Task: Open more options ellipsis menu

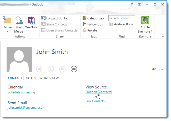Action: tap(161, 69)
